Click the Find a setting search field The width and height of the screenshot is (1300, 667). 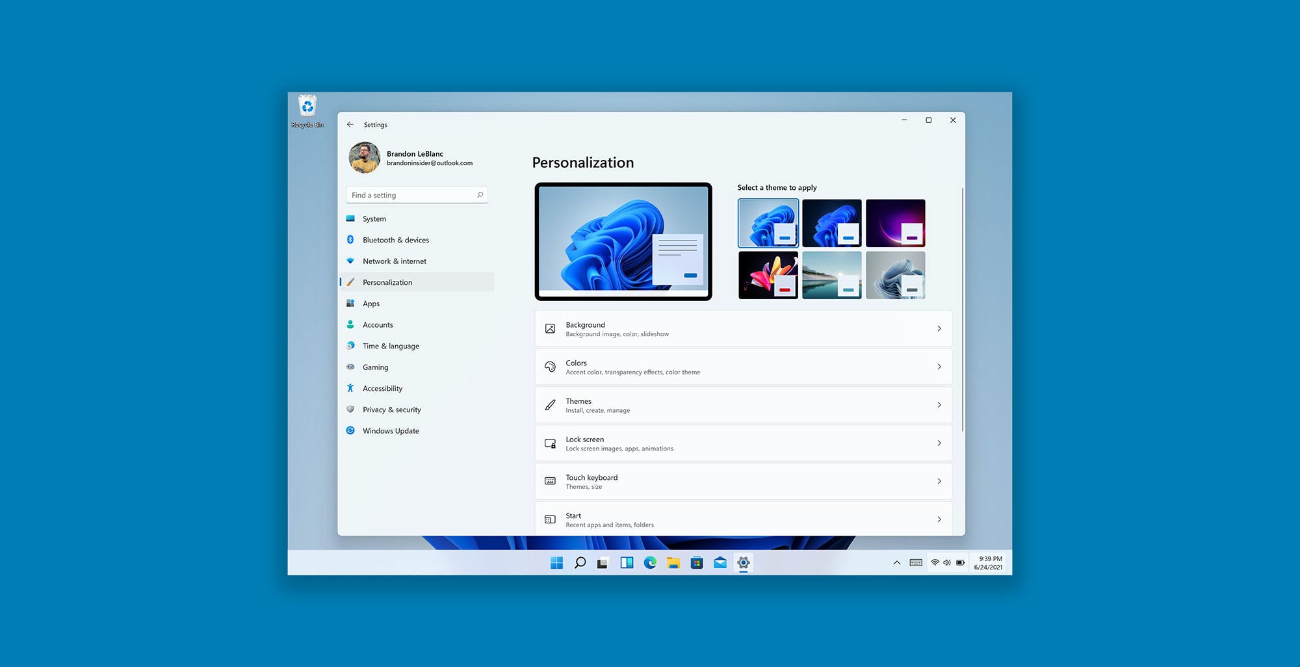tap(403, 194)
